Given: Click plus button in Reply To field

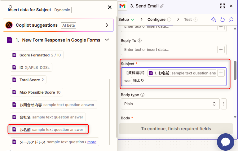Looking at the screenshot, I should tap(221, 50).
